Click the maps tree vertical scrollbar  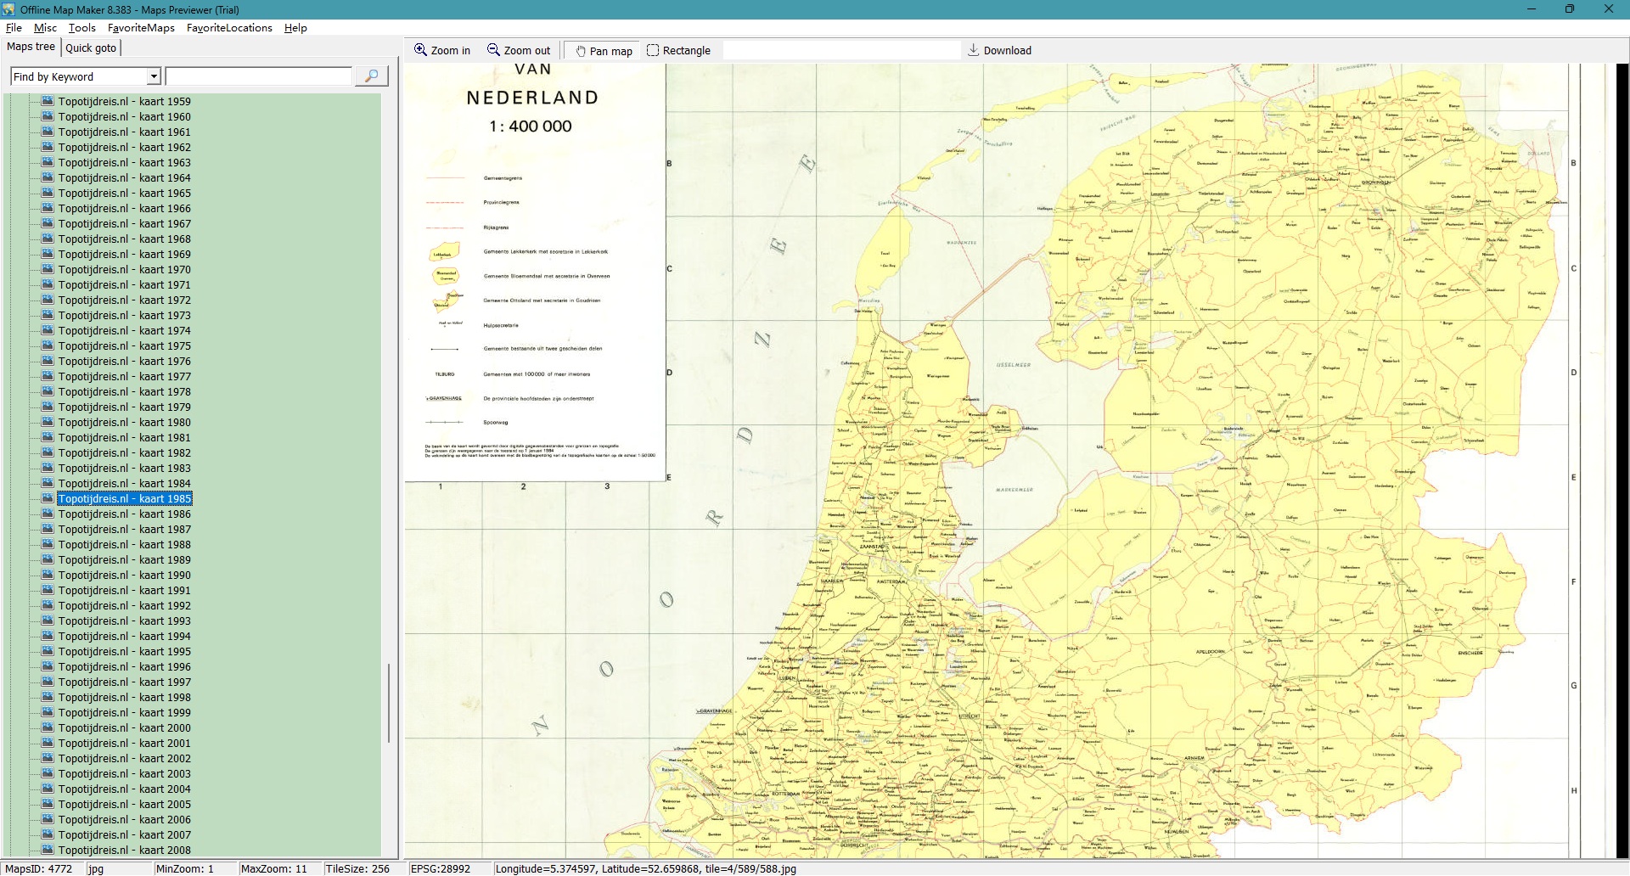(389, 703)
